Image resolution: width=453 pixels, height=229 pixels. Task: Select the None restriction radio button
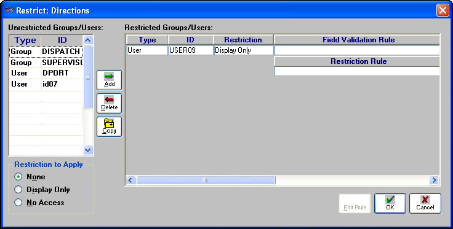18,177
